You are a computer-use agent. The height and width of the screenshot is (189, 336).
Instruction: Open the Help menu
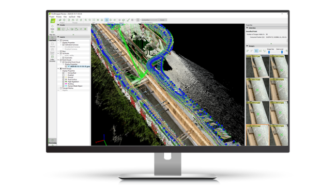coord(79,17)
